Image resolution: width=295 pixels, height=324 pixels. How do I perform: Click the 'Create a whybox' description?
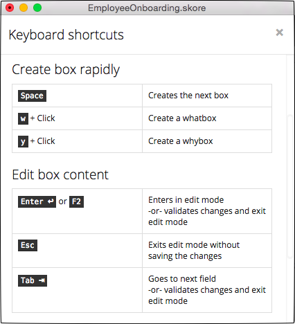(181, 141)
